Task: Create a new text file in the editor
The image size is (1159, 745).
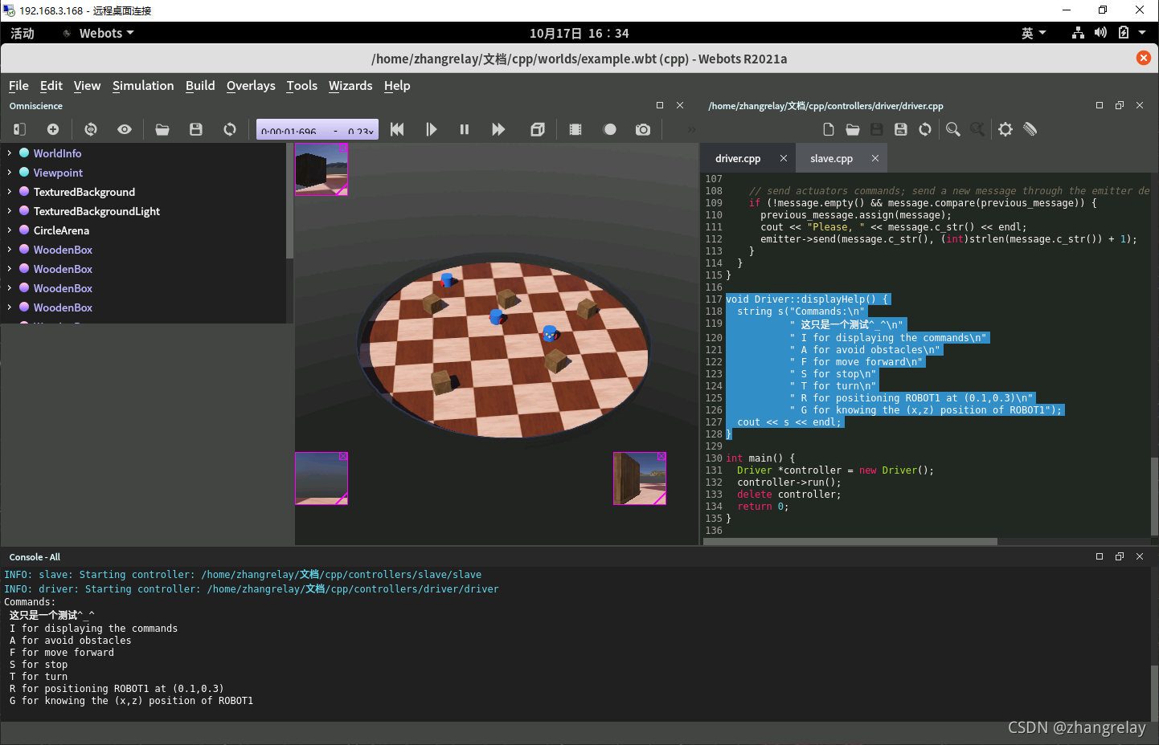Action: tap(829, 129)
